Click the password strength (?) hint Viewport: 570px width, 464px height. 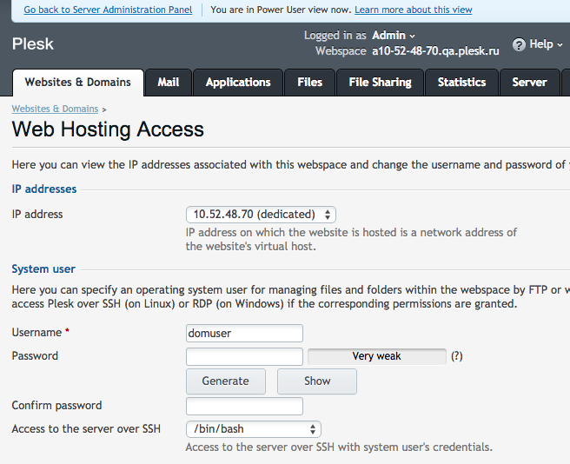click(x=456, y=356)
